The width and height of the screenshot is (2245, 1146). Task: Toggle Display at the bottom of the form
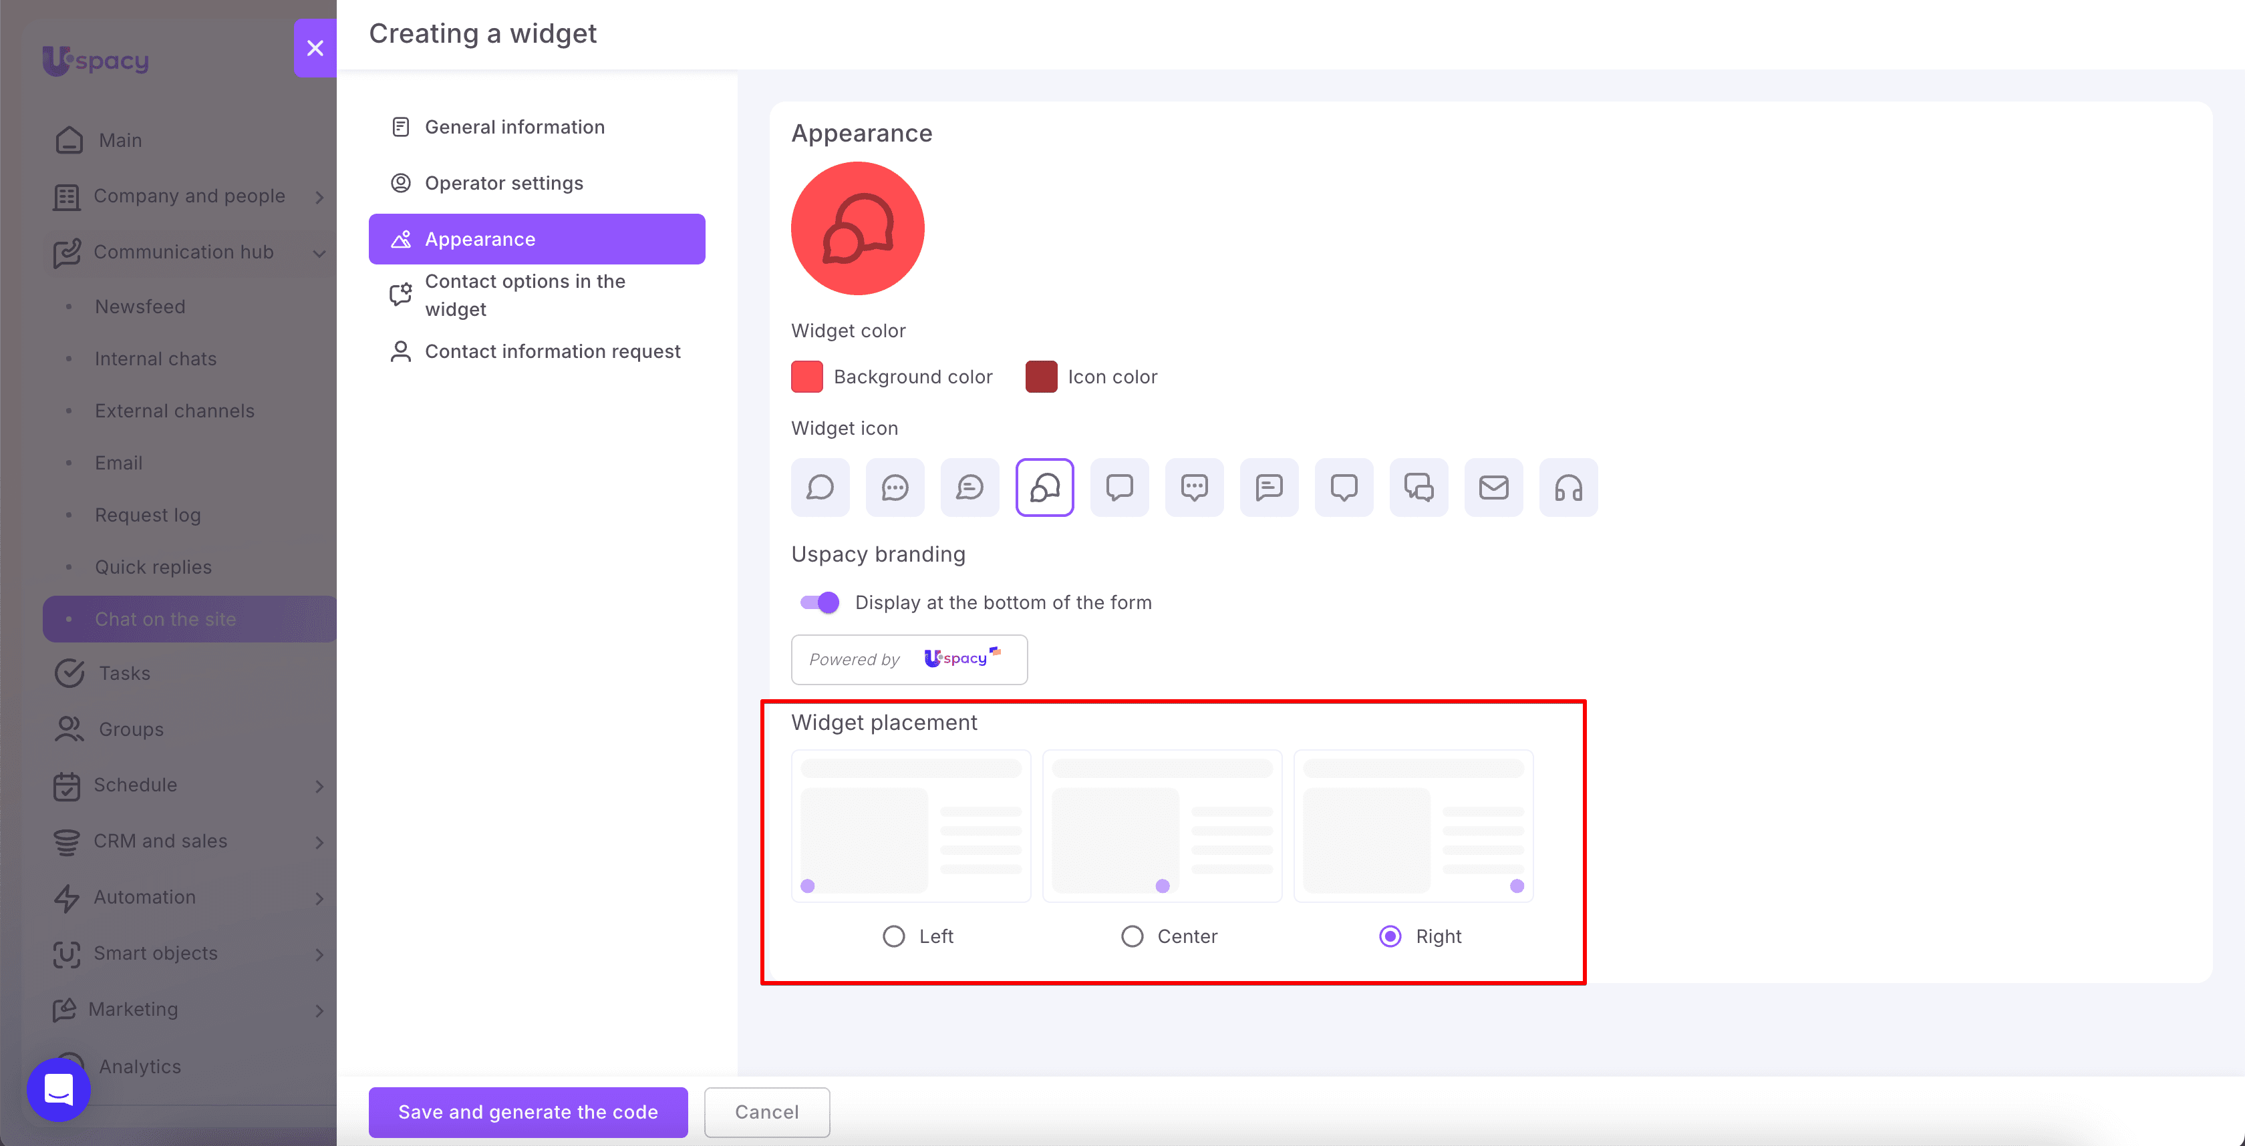[820, 602]
